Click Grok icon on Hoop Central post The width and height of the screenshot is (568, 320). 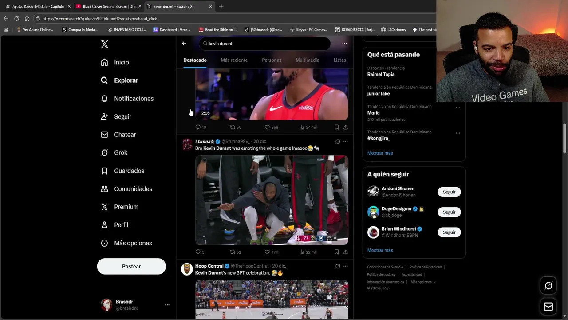coord(338,266)
